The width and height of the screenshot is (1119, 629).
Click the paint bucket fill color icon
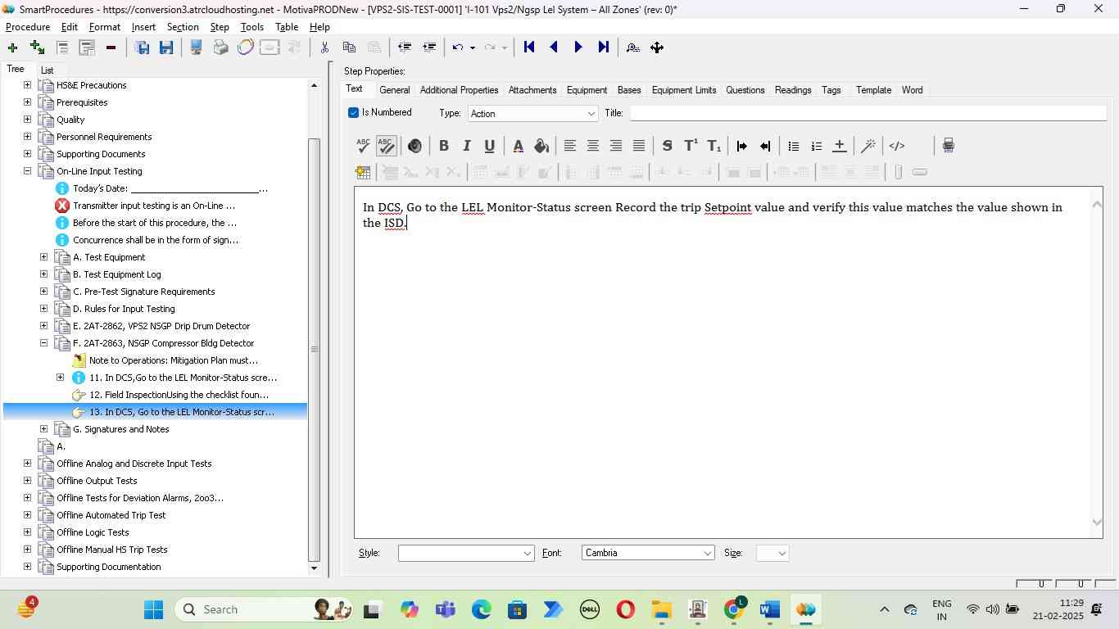pos(541,146)
